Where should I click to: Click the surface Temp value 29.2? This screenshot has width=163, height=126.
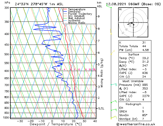(145, 58)
